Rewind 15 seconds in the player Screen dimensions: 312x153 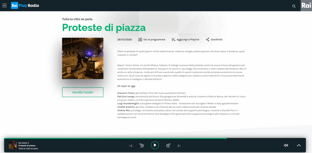pyautogui.click(x=142, y=145)
